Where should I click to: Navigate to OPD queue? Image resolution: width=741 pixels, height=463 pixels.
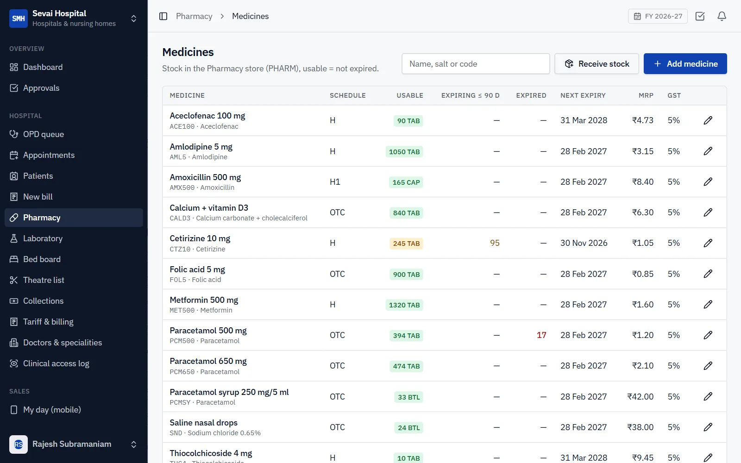(74, 134)
